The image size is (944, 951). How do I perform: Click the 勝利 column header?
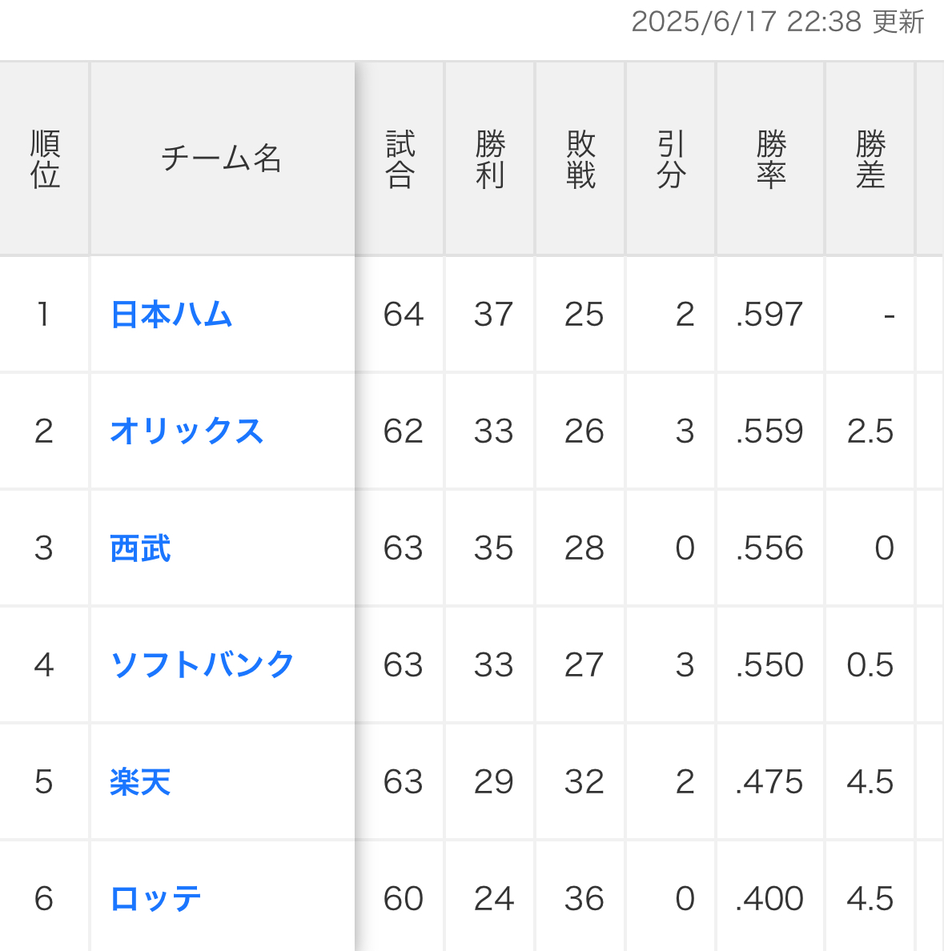[490, 159]
